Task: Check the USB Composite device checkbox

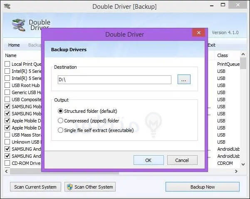Action: [7, 99]
